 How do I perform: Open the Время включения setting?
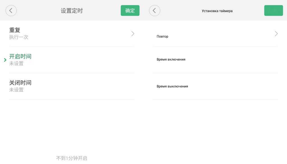coord(171,59)
